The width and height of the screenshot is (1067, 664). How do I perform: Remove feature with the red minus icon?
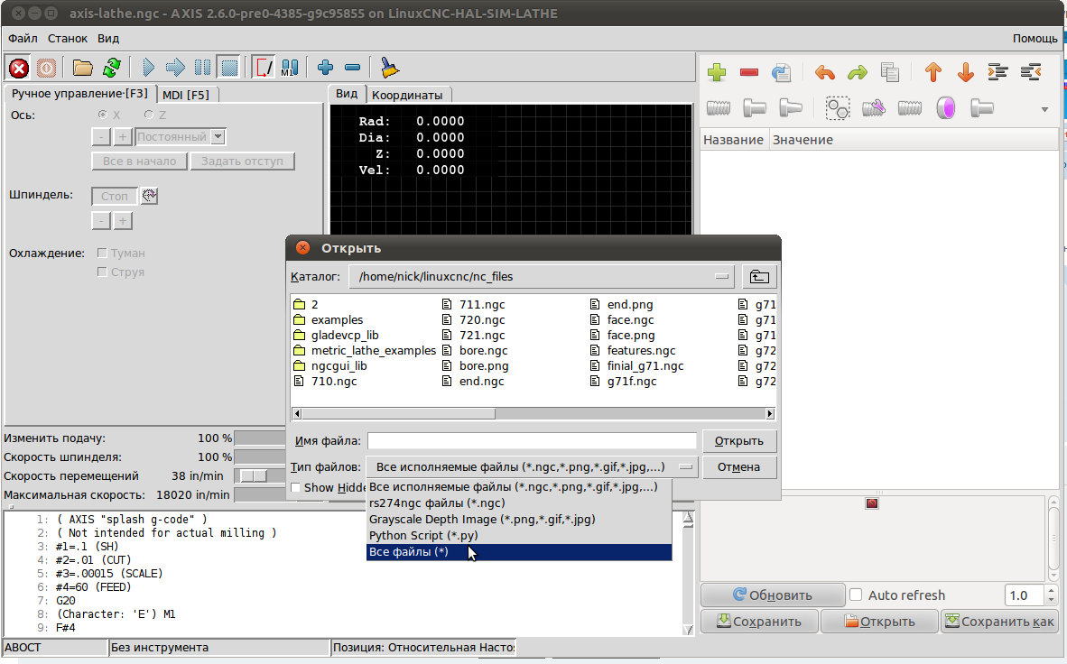pyautogui.click(x=749, y=72)
